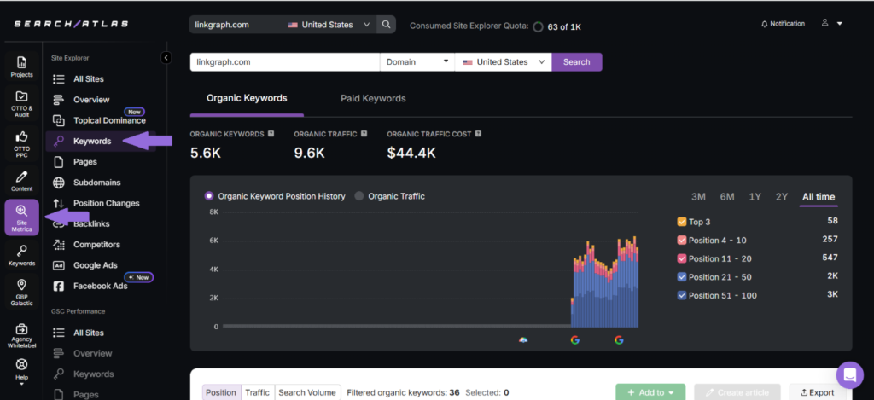The image size is (874, 400).
Task: Open the chat support bubble
Action: pyautogui.click(x=849, y=375)
